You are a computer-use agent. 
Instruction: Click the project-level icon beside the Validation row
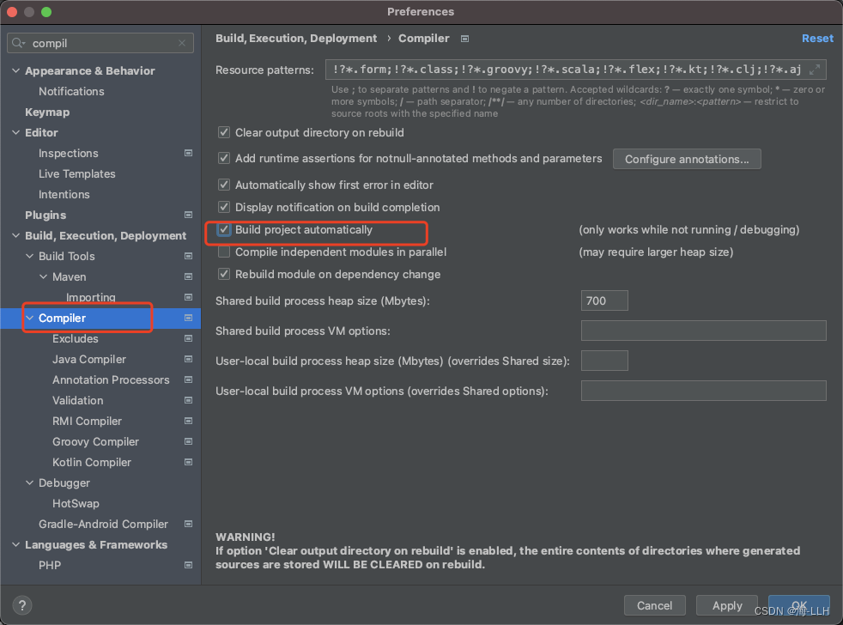point(188,401)
